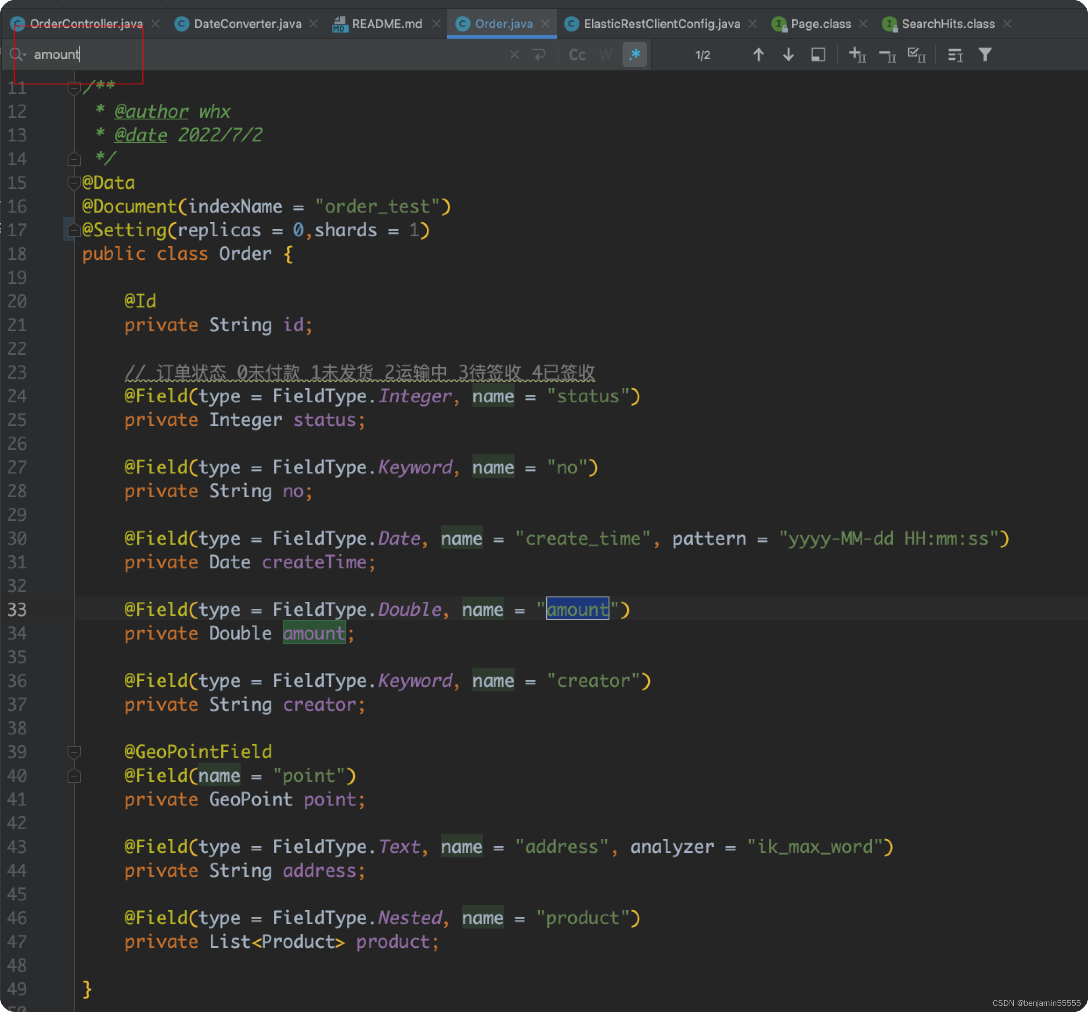Viewport: 1088px width, 1012px height.
Task: Collapse the Javadoc comment block
Action: (74, 87)
